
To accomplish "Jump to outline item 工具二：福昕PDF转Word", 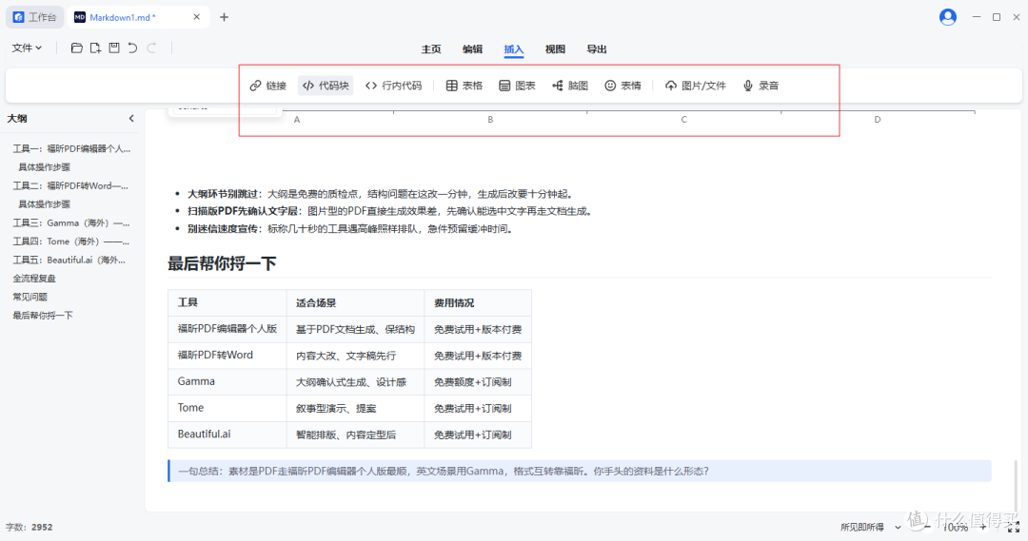I will click(x=70, y=186).
